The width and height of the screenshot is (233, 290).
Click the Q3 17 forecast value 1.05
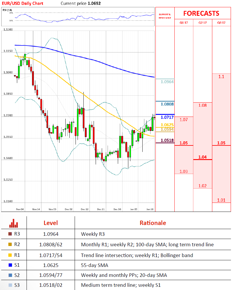[x=221, y=143]
